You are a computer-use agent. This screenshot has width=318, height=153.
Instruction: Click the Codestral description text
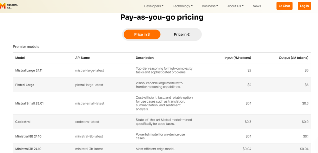coord(164,122)
